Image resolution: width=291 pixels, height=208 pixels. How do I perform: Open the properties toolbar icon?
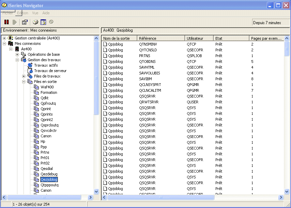coord(25,22)
